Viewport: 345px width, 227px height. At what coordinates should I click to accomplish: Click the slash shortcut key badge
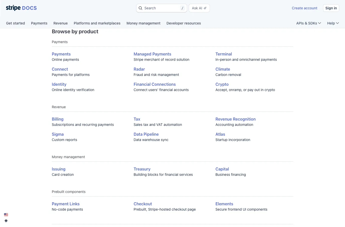click(182, 8)
